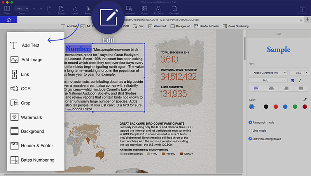This screenshot has width=311, height=176.
Task: Select Paragraph mode radio button
Action: (x=250, y=122)
